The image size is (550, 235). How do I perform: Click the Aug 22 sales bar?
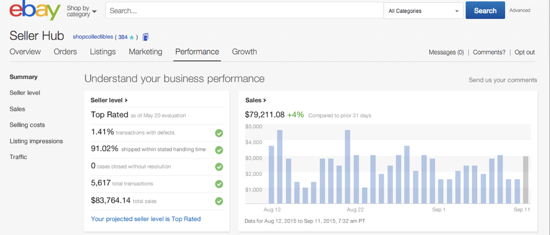coord(356,179)
